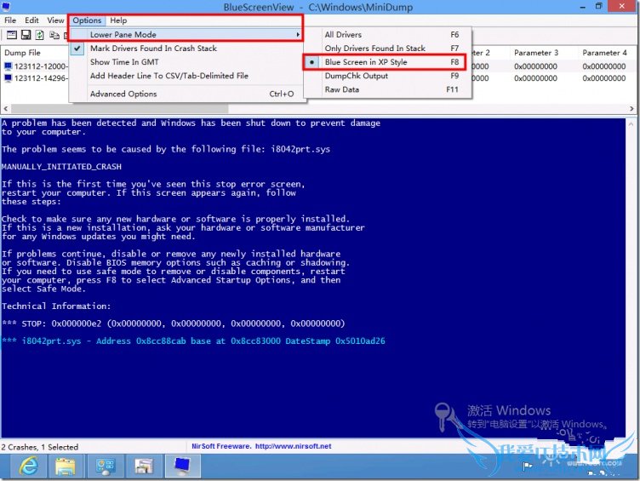640x481 pixels.
Task: Click the Save floppy disk toolbar icon
Action: pos(26,35)
